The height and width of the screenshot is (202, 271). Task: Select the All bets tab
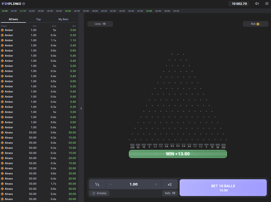pyautogui.click(x=13, y=19)
